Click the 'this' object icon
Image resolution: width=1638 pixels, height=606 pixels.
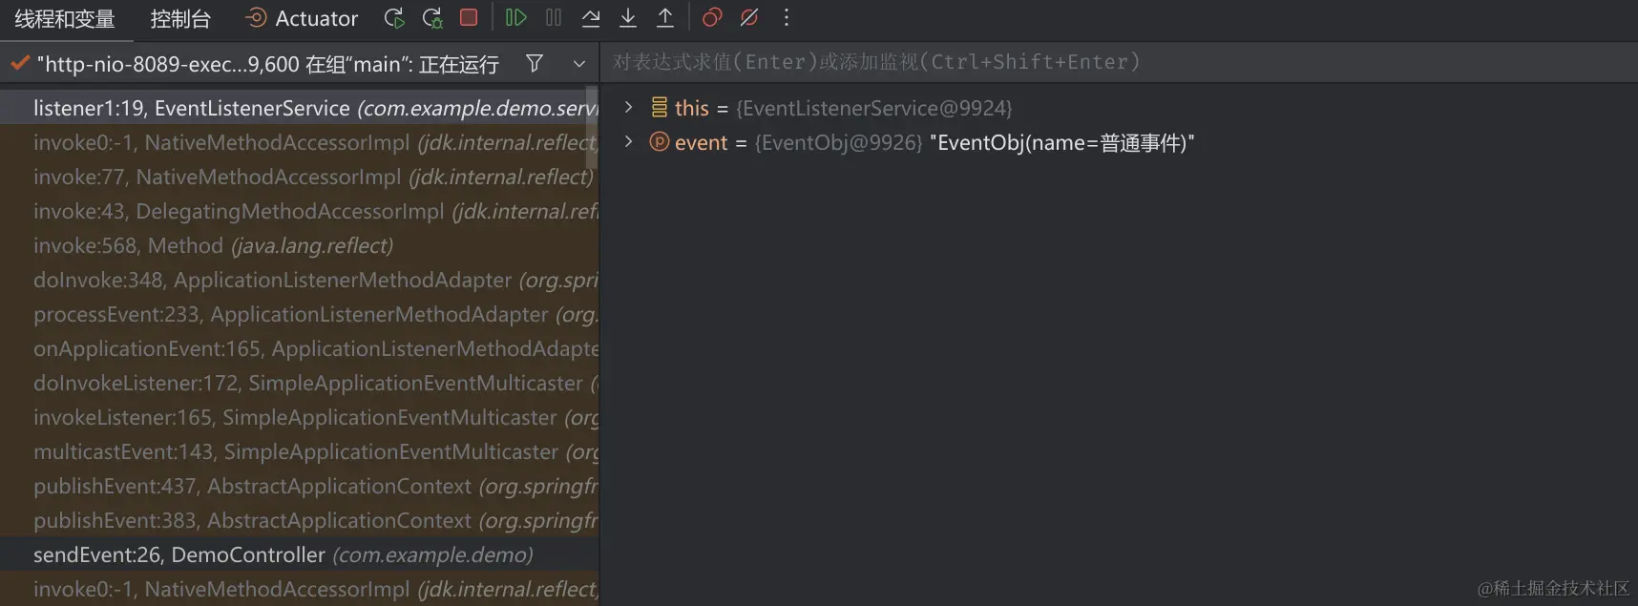(x=659, y=107)
